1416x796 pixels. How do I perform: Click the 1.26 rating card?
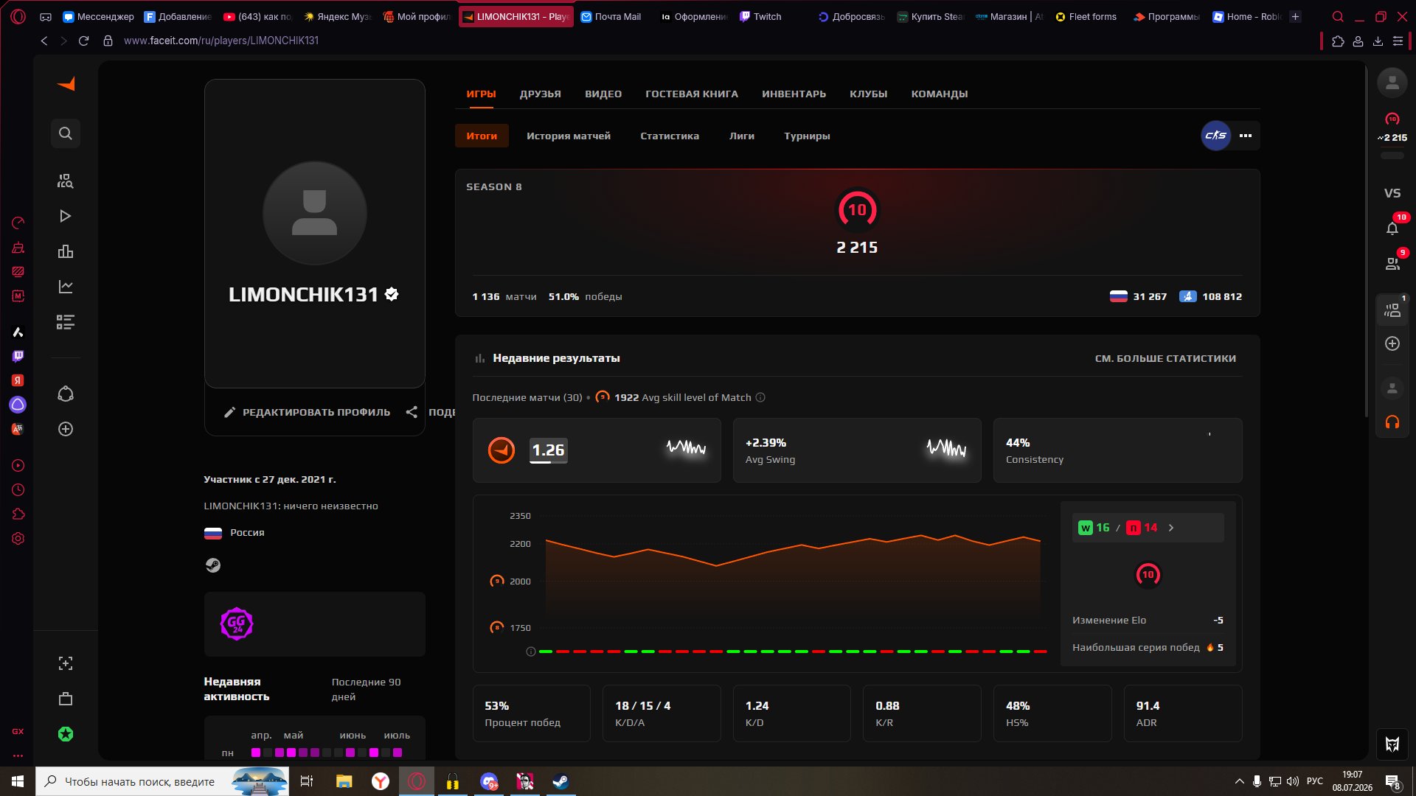coord(597,450)
